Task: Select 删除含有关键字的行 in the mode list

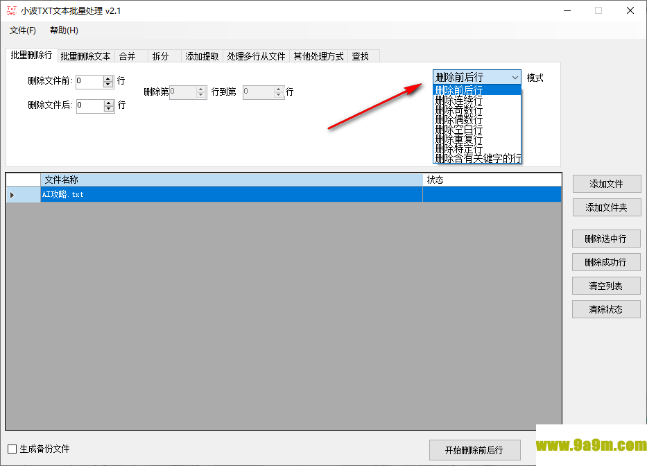Action: click(x=477, y=159)
